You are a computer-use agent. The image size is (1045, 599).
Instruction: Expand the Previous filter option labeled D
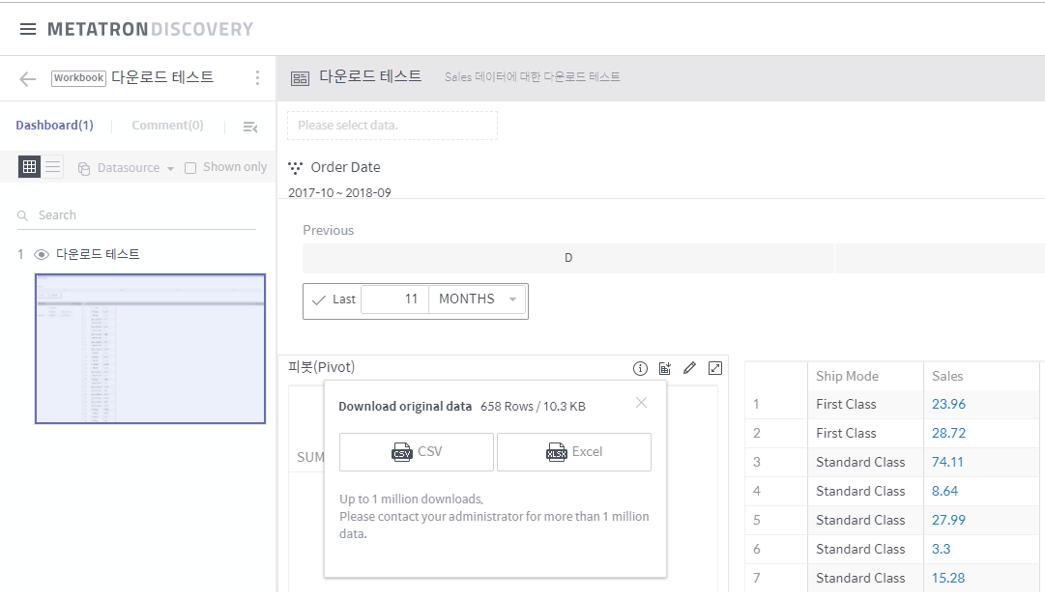click(567, 257)
